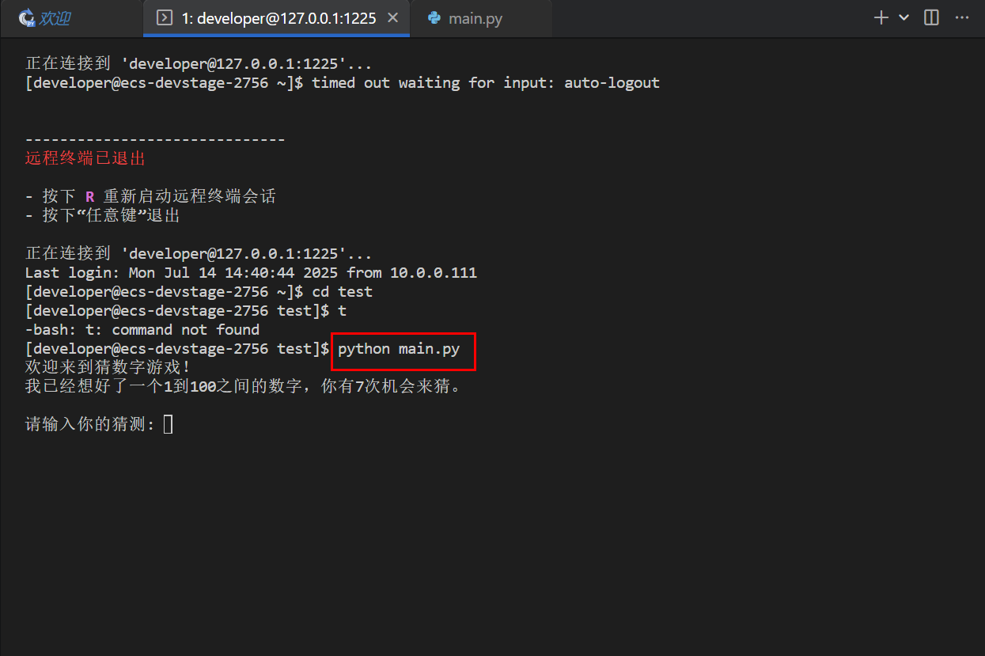985x656 pixels.
Task: Click the 'Last login: Mon Jul 14' line
Action: (x=251, y=273)
